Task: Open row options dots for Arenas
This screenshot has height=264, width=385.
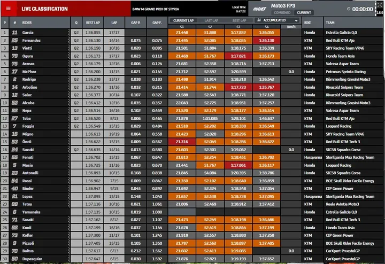Action: tap(69, 64)
